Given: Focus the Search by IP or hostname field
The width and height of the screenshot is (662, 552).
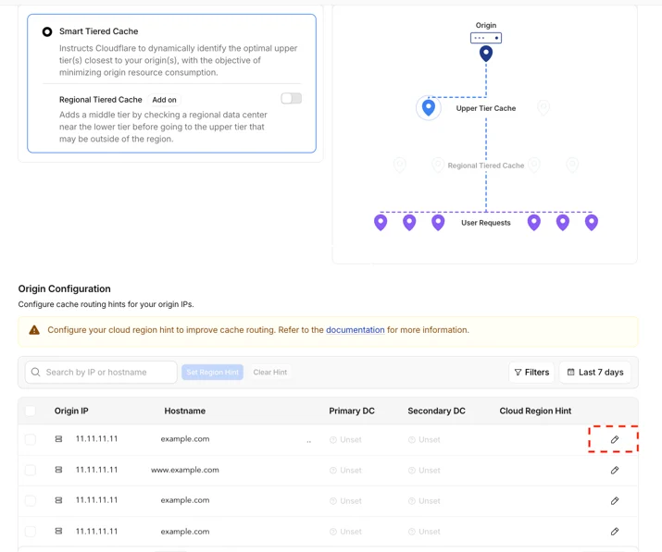Looking at the screenshot, I should pos(101,372).
